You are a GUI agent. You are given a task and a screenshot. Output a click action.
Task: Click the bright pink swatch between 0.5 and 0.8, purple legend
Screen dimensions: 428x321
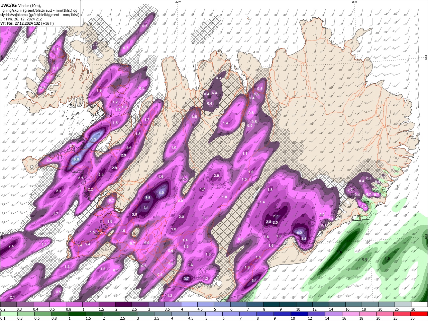[58, 305]
